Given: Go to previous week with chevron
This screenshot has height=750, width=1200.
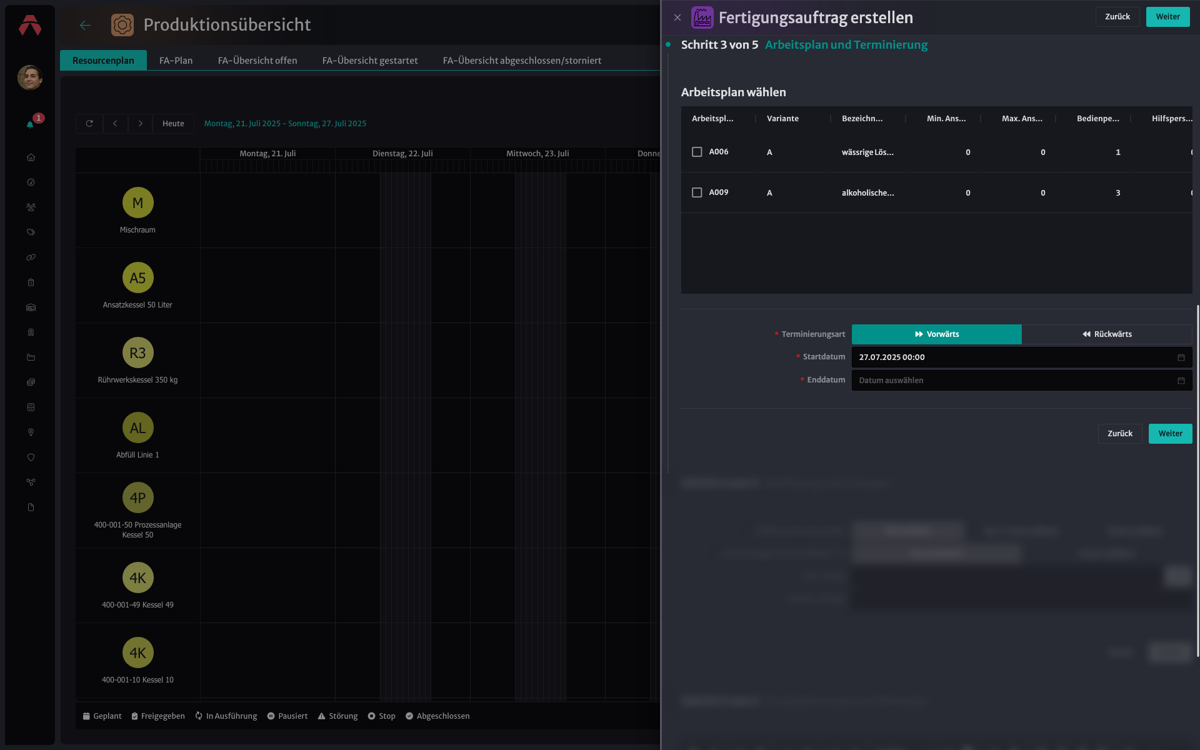Looking at the screenshot, I should (x=115, y=124).
